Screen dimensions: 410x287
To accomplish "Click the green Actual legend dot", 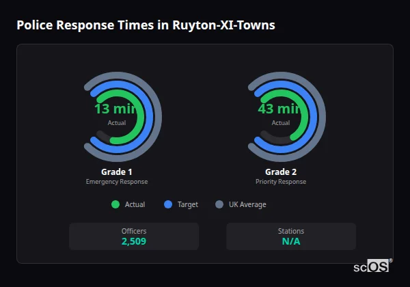I will [x=115, y=204].
